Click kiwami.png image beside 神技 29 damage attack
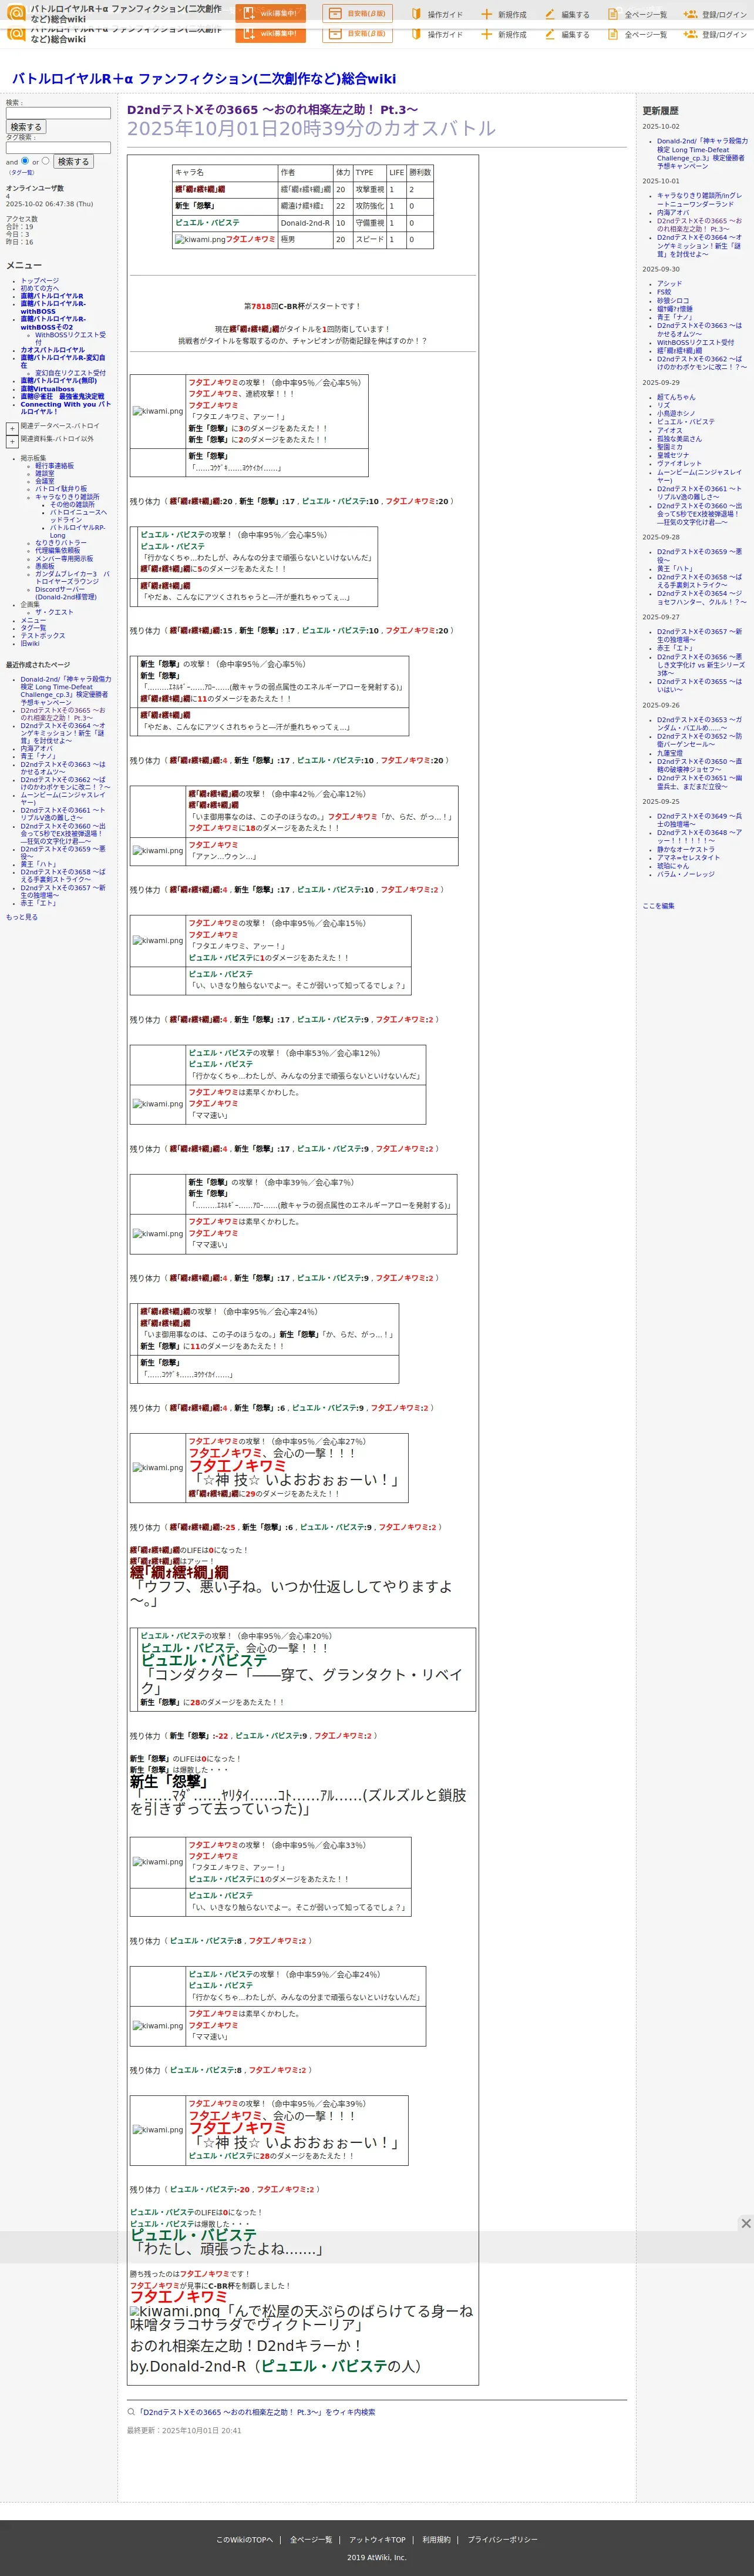 tap(158, 1468)
